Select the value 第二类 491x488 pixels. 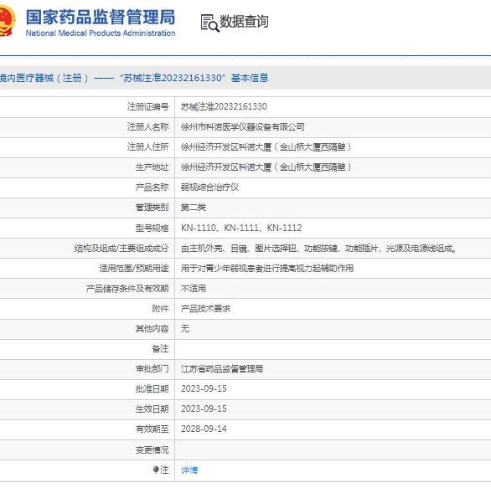(x=194, y=207)
